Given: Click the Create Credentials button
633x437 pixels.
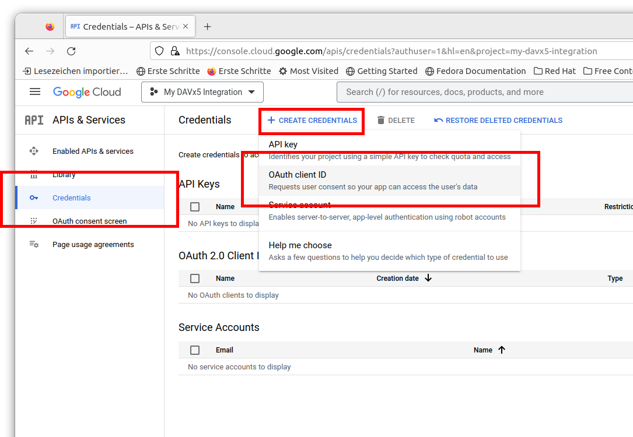Looking at the screenshot, I should point(312,120).
